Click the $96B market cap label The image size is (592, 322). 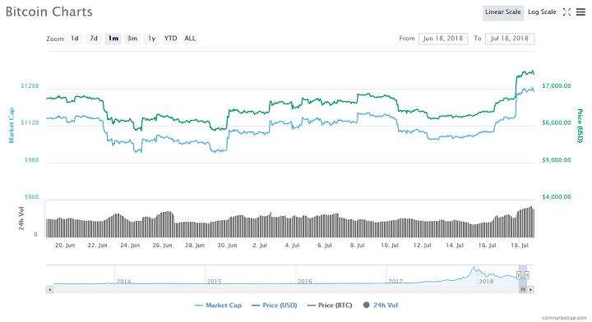(x=32, y=160)
